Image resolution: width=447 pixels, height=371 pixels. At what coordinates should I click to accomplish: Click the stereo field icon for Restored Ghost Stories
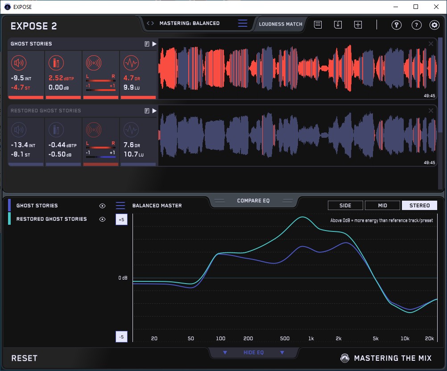click(94, 130)
